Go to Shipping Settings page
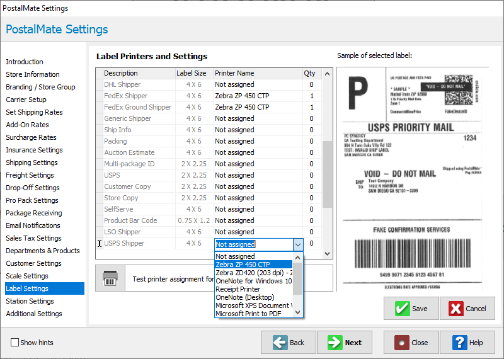The width and height of the screenshot is (504, 359). pyautogui.click(x=32, y=162)
